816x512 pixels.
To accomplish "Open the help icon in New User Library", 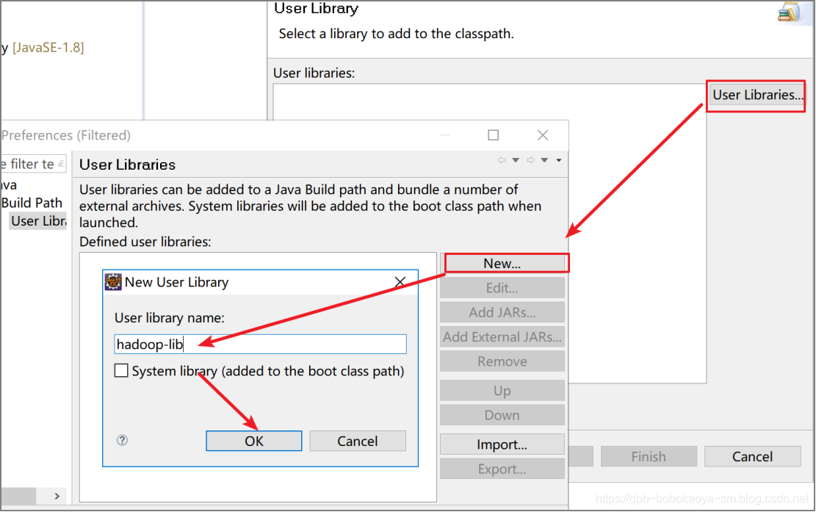I will 123,440.
